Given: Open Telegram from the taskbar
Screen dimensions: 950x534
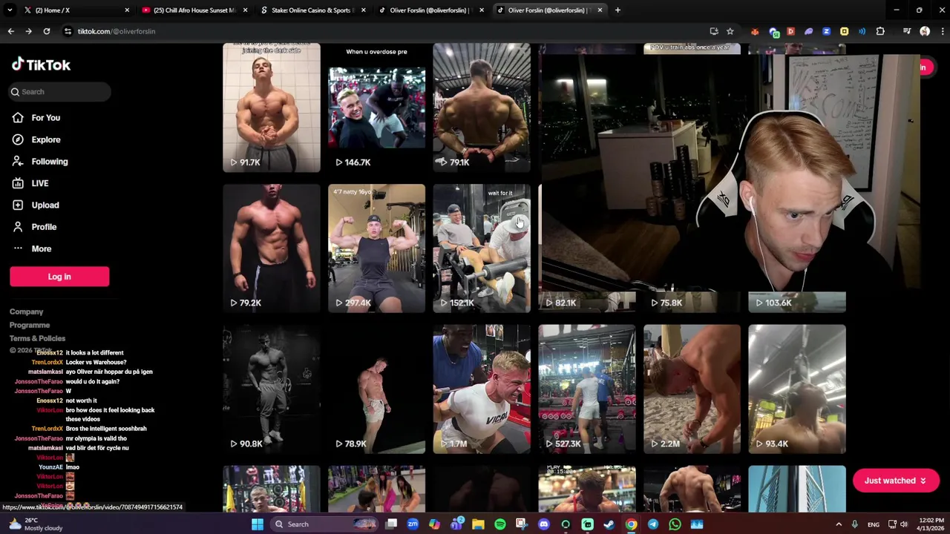Looking at the screenshot, I should click(653, 524).
